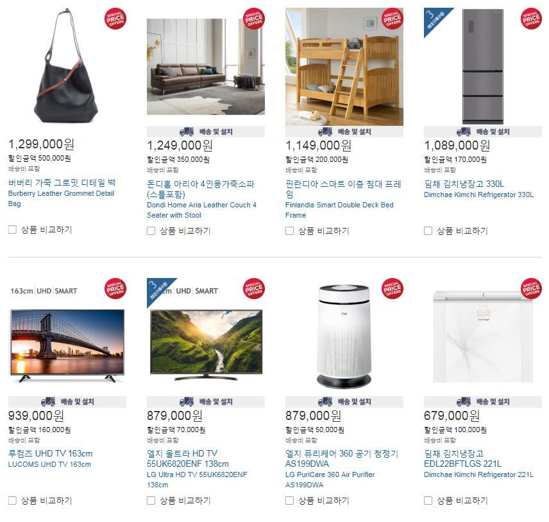
Task: Click delivery truck icon under 221L refrigerator
Action: pyautogui.click(x=464, y=402)
